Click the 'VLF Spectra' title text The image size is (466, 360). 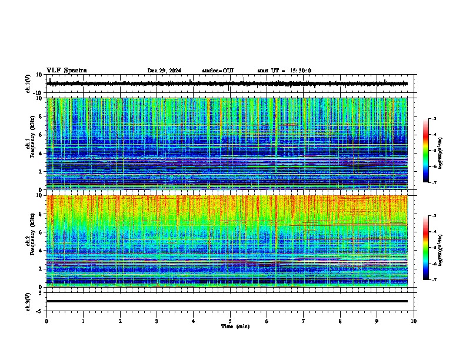[66, 71]
